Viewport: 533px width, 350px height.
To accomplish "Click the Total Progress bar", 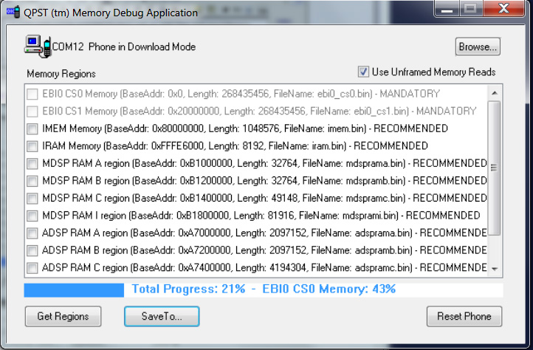I will click(263, 289).
